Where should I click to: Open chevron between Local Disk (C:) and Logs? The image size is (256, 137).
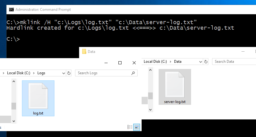pyautogui.click(x=34, y=73)
